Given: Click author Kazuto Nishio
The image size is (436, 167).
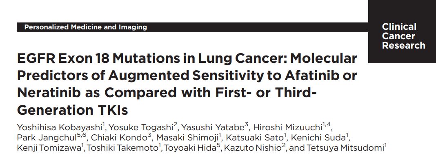Looking at the screenshot, I should pyautogui.click(x=252, y=148).
